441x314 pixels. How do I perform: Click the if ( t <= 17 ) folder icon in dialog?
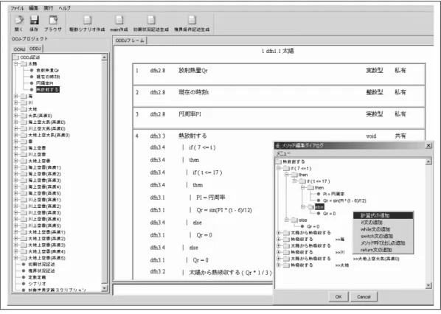(x=302, y=181)
